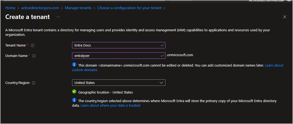This screenshot has width=293, height=124.
Task: Click the Domain Name info icon
Action: tap(34, 56)
